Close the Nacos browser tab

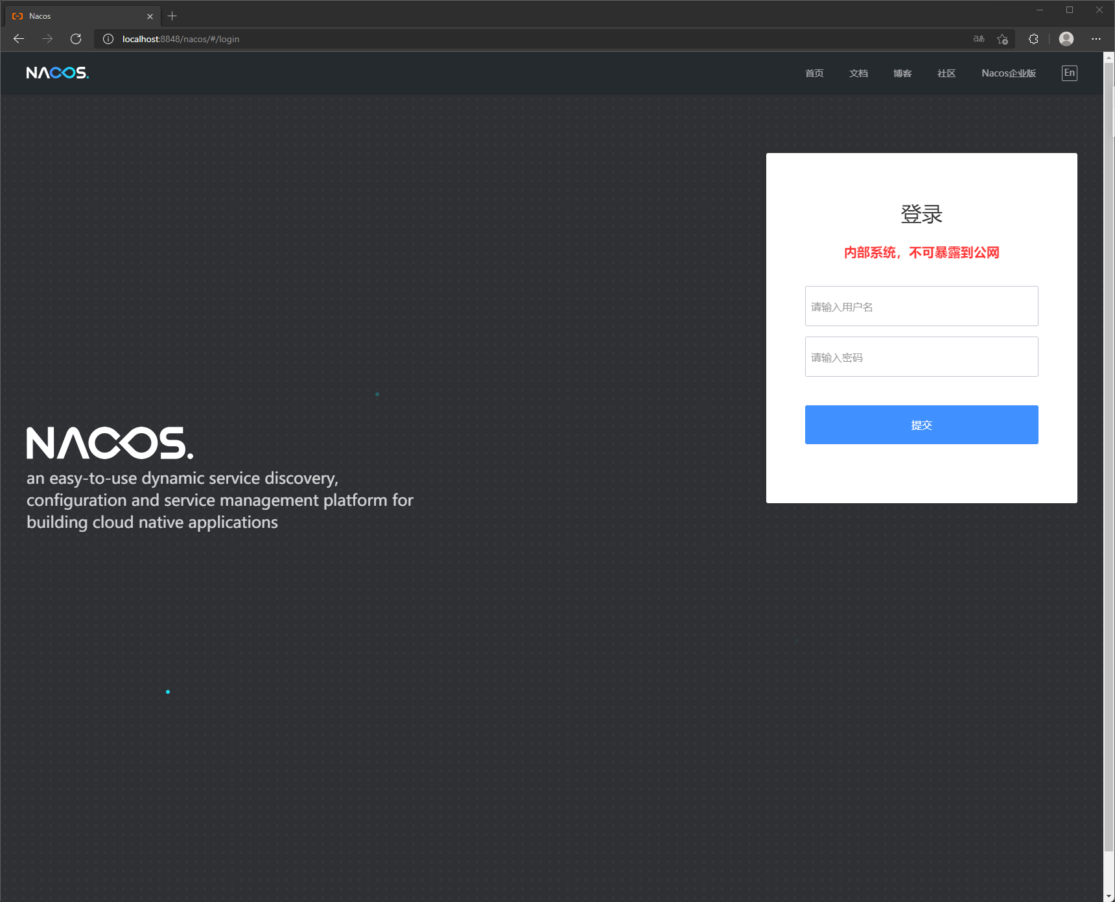coord(150,16)
